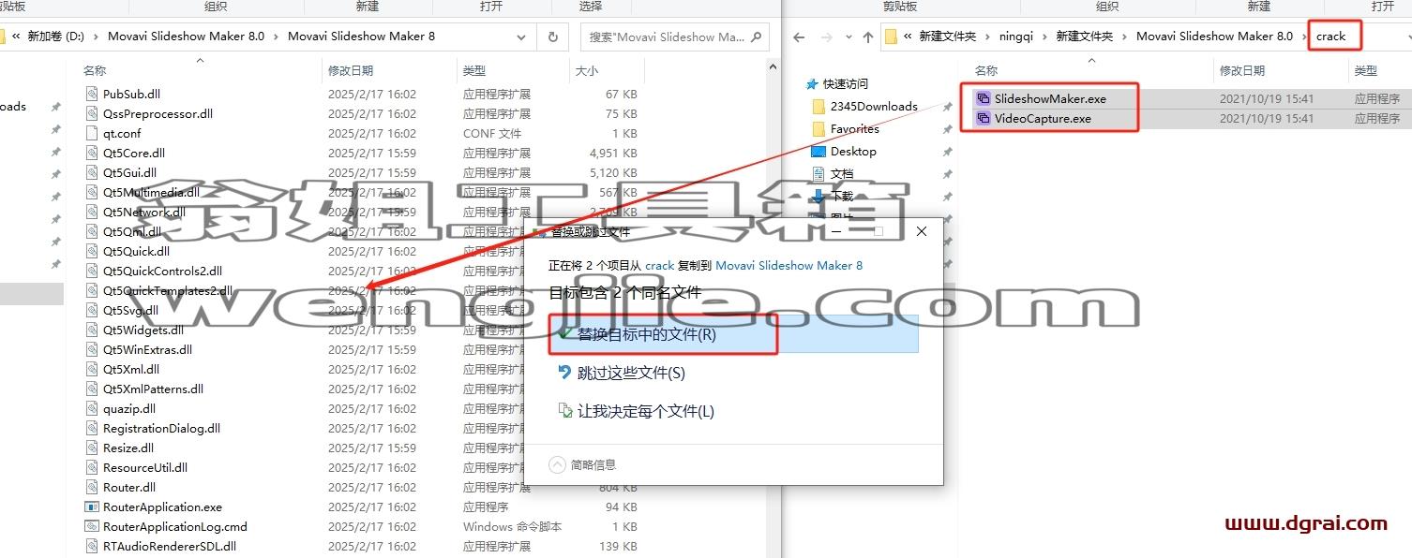This screenshot has width=1412, height=558.
Task: Click Qt5Svg.dll file icon
Action: coord(92,310)
